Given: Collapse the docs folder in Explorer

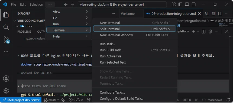Looking at the screenshot, I should (x=24, y=26).
